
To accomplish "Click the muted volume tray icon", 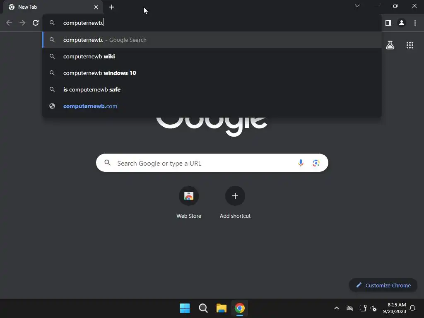I will point(373,308).
